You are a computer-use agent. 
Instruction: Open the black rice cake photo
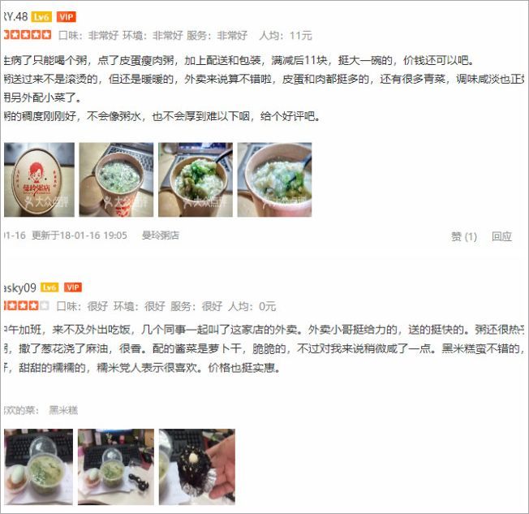click(x=197, y=467)
